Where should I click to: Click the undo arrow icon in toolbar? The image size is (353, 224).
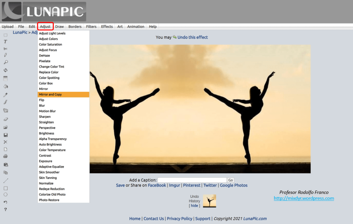[6, 202]
